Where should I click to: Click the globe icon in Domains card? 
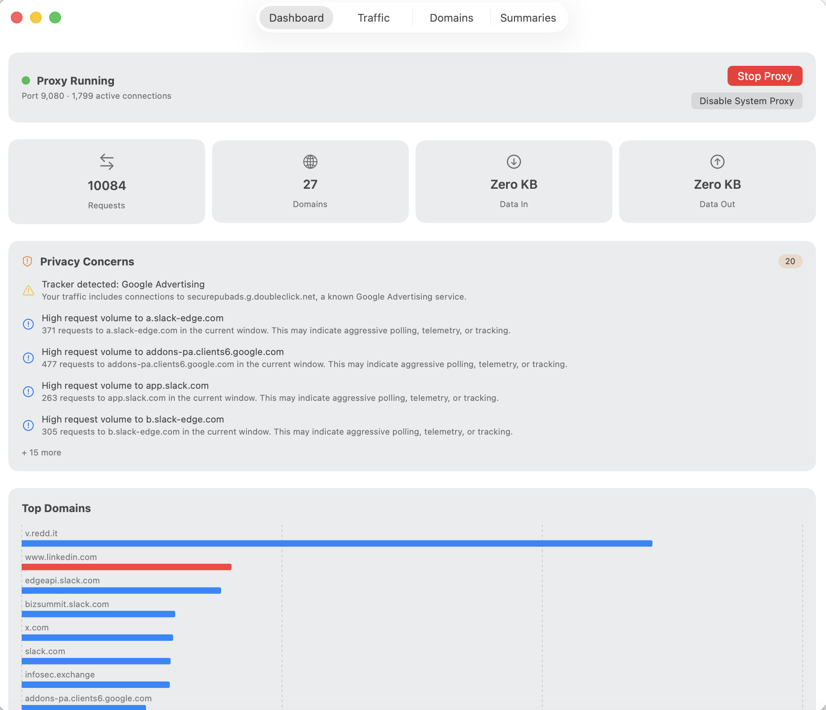(310, 162)
